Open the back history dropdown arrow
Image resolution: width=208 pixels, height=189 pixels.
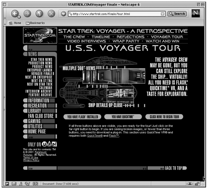(19, 17)
